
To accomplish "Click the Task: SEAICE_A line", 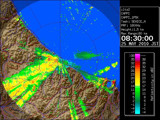I will 133,21.
